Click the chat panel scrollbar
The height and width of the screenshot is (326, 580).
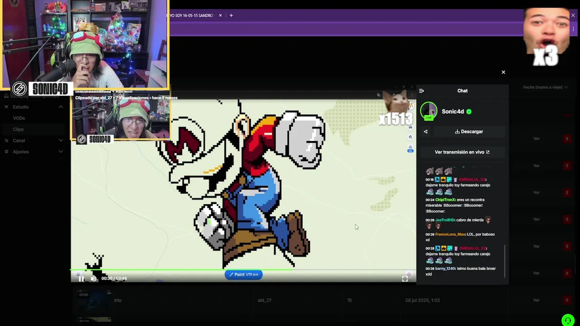pyautogui.click(x=505, y=261)
